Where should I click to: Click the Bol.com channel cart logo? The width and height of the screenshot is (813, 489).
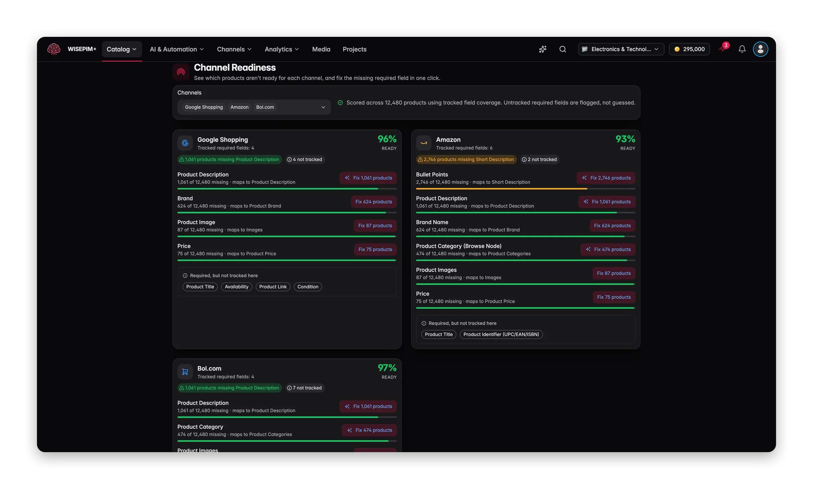pyautogui.click(x=185, y=372)
